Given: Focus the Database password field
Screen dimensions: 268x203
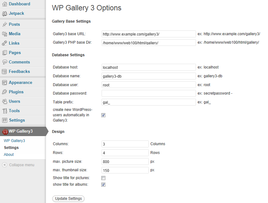Looking at the screenshot, I should pyautogui.click(x=149, y=93).
